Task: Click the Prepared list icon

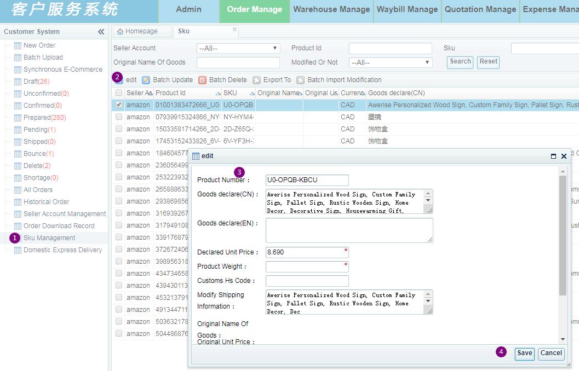Action: (x=18, y=118)
